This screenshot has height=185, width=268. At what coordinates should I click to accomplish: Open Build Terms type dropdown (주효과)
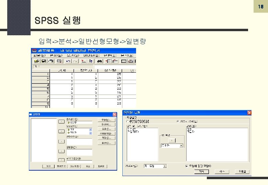(181, 146)
